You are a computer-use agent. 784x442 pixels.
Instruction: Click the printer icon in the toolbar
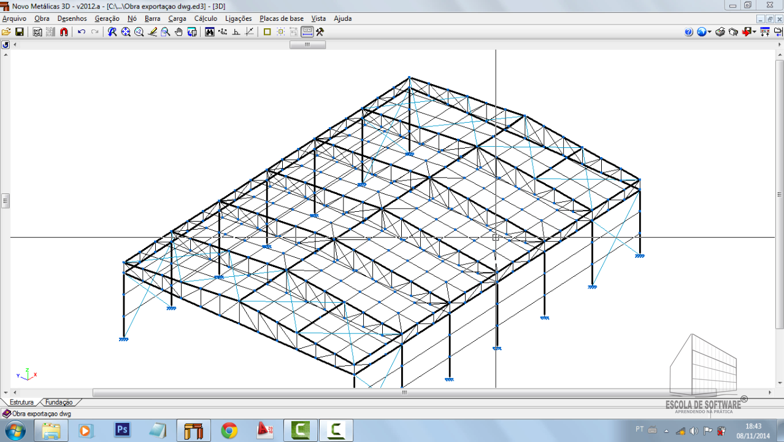tap(720, 32)
